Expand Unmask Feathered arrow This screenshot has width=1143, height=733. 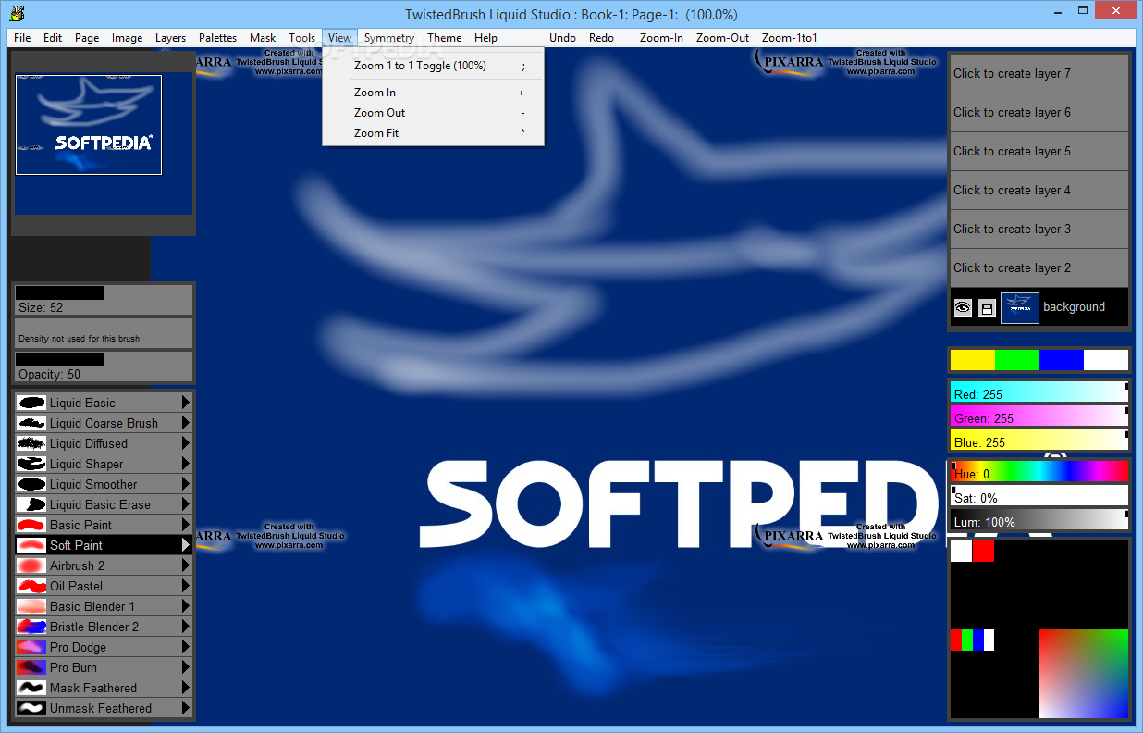(185, 708)
